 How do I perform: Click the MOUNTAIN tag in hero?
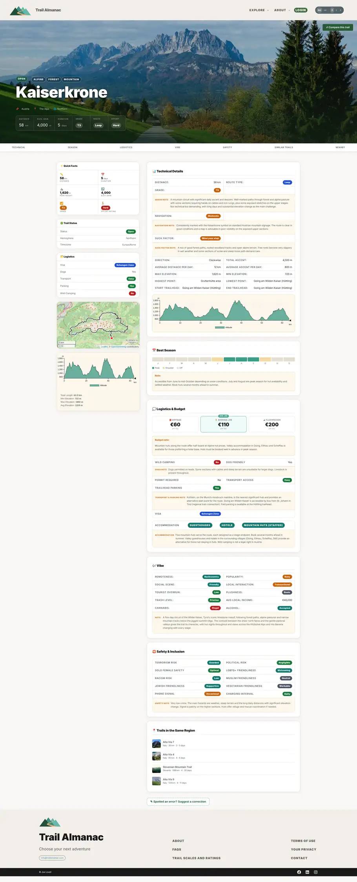[x=71, y=79]
